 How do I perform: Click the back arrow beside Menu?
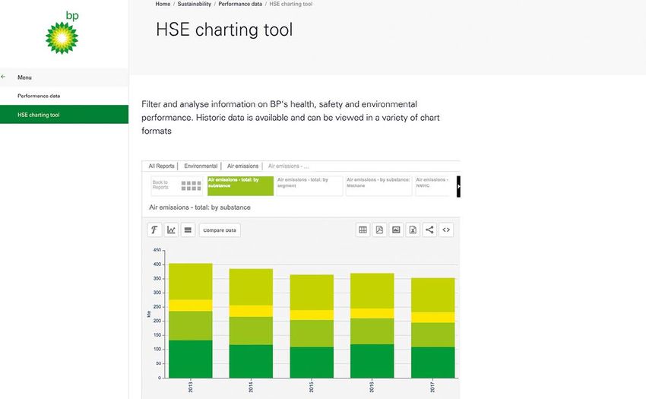point(4,78)
